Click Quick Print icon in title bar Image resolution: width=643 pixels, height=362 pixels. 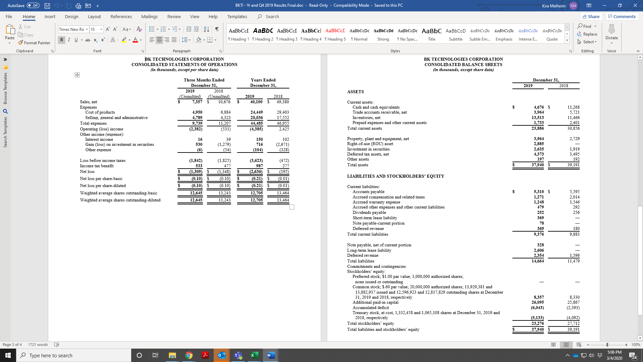pyautogui.click(x=78, y=6)
